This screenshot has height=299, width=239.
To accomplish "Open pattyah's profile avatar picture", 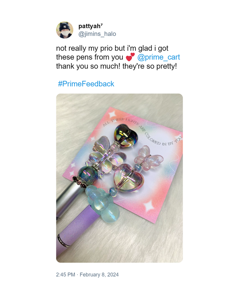I will coord(65,30).
